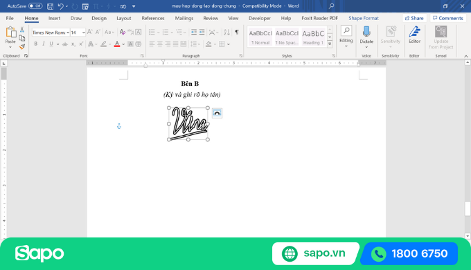Expand the Numbering list dropdown
Image resolution: width=471 pixels, height=270 pixels.
pos(172,33)
